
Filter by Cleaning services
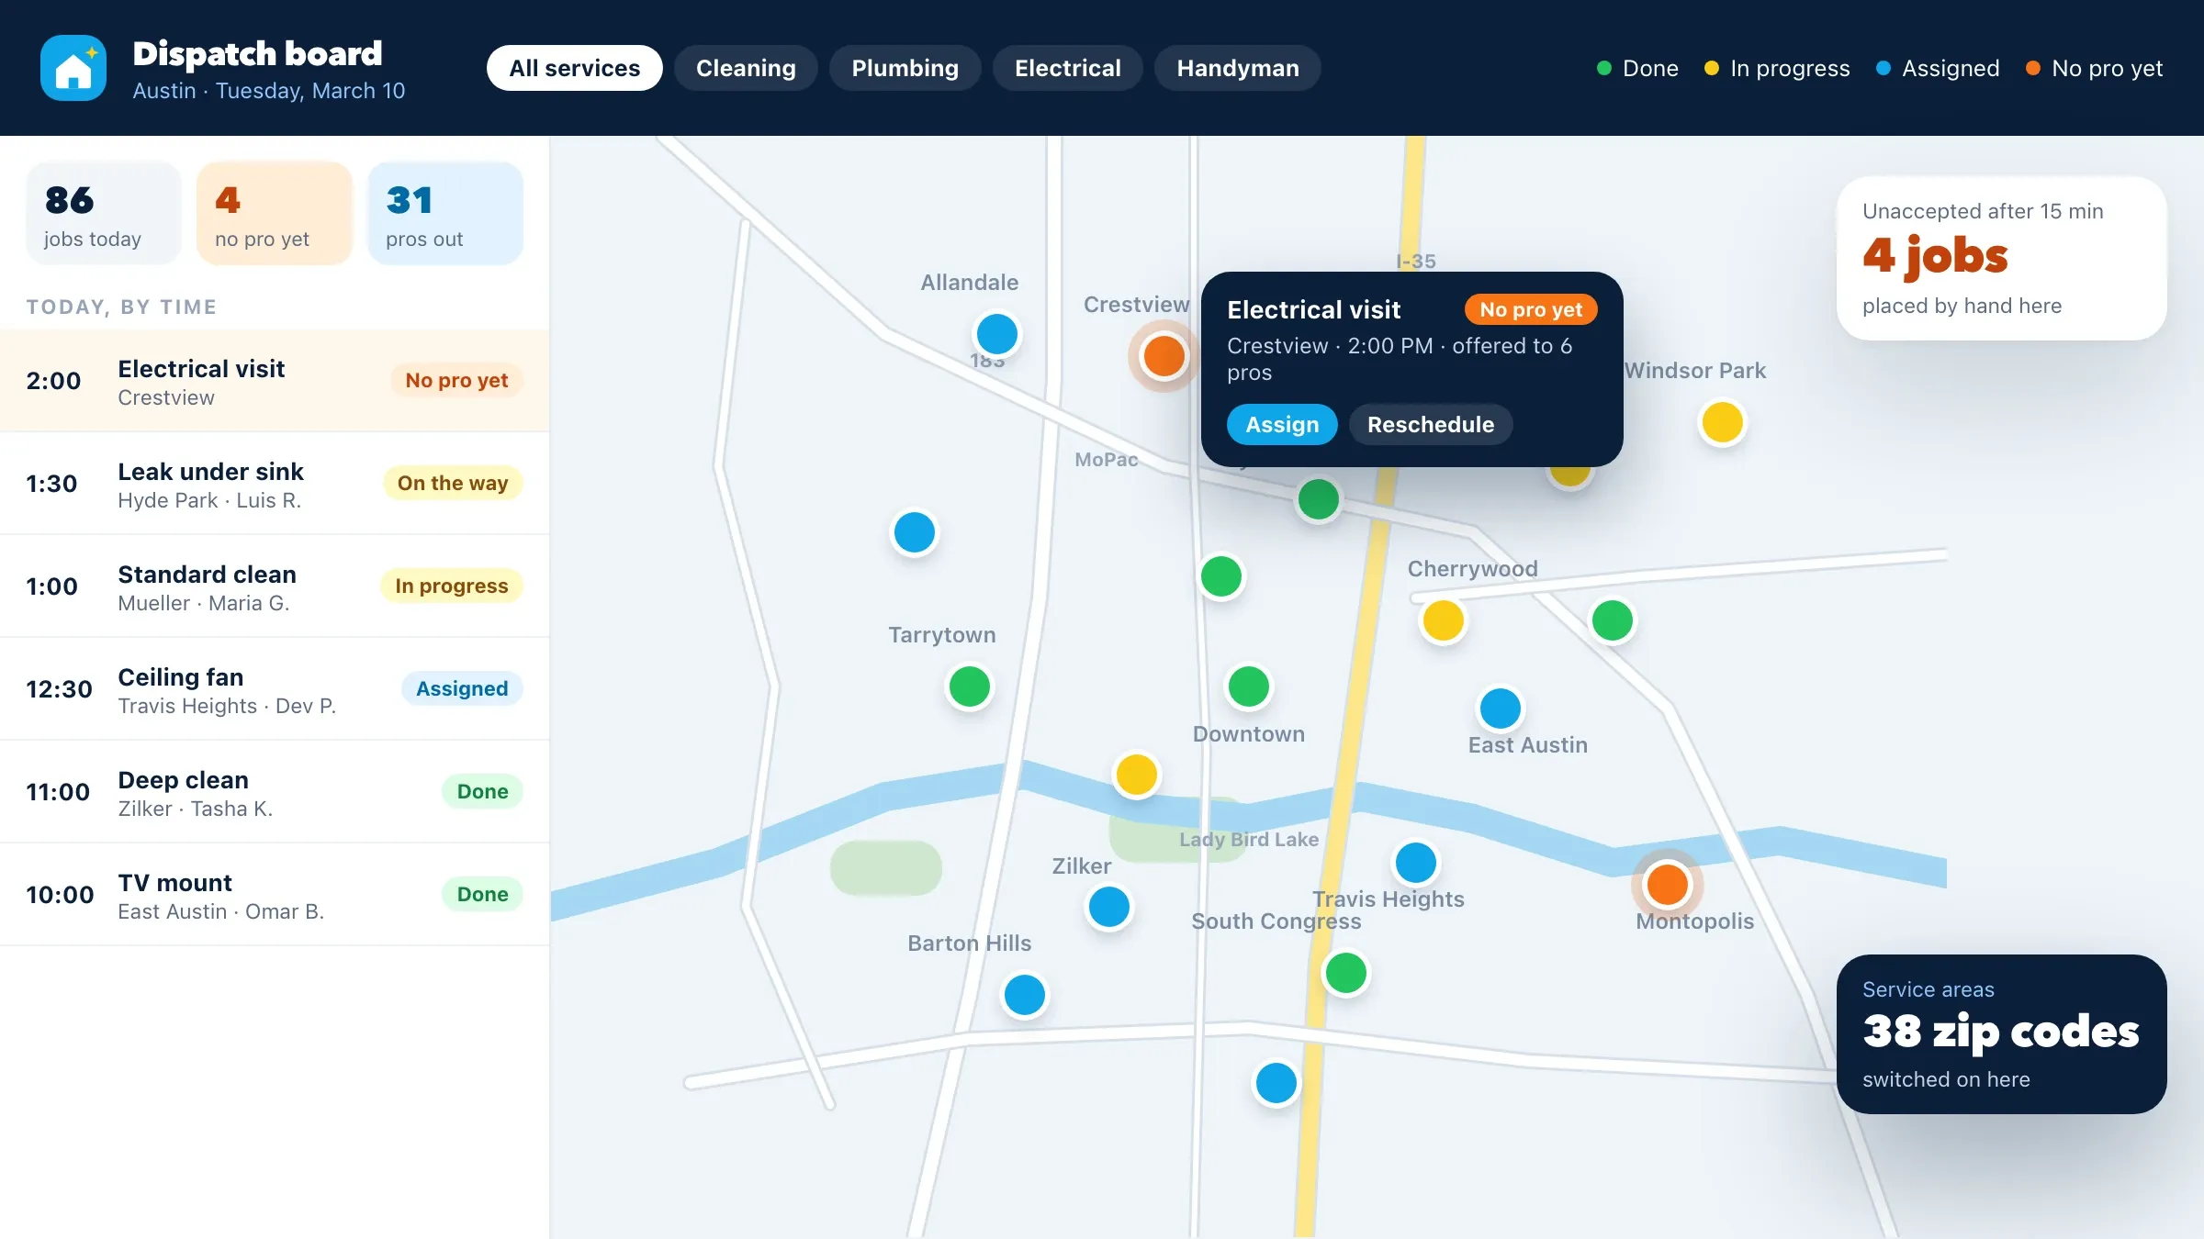tap(746, 68)
